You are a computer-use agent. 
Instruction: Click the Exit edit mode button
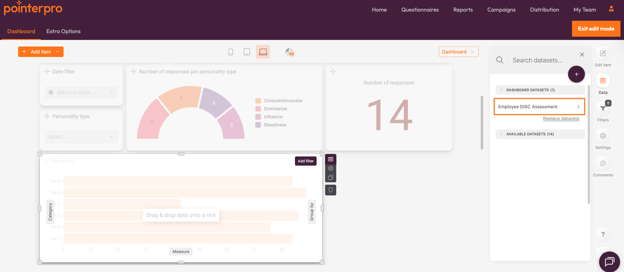point(596,29)
